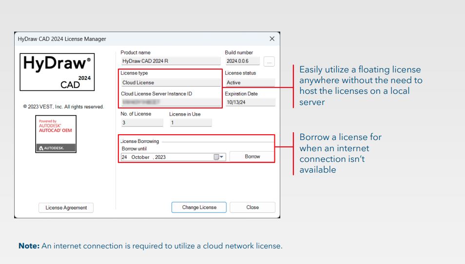Click the License in Use label
Image resolution: width=465 pixels, height=264 pixels.
coord(185,114)
